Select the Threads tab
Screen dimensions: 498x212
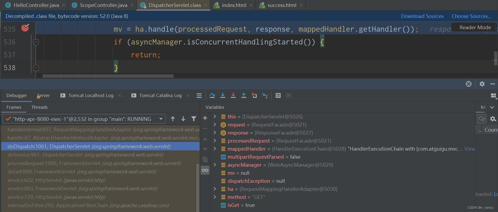tap(40, 107)
